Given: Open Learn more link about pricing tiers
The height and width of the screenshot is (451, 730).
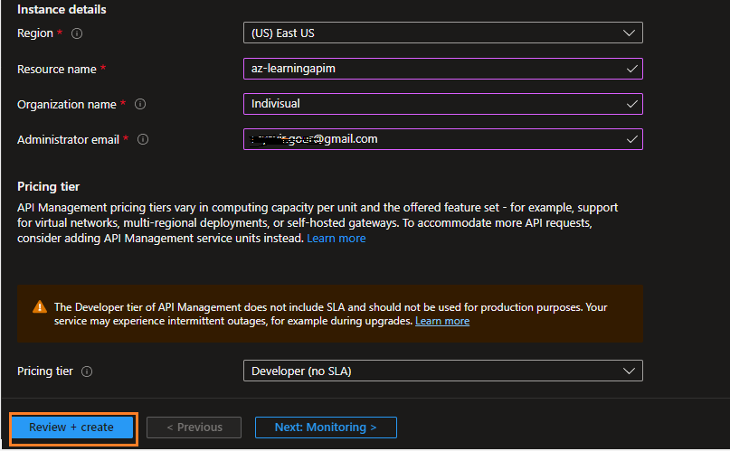Looking at the screenshot, I should point(337,239).
